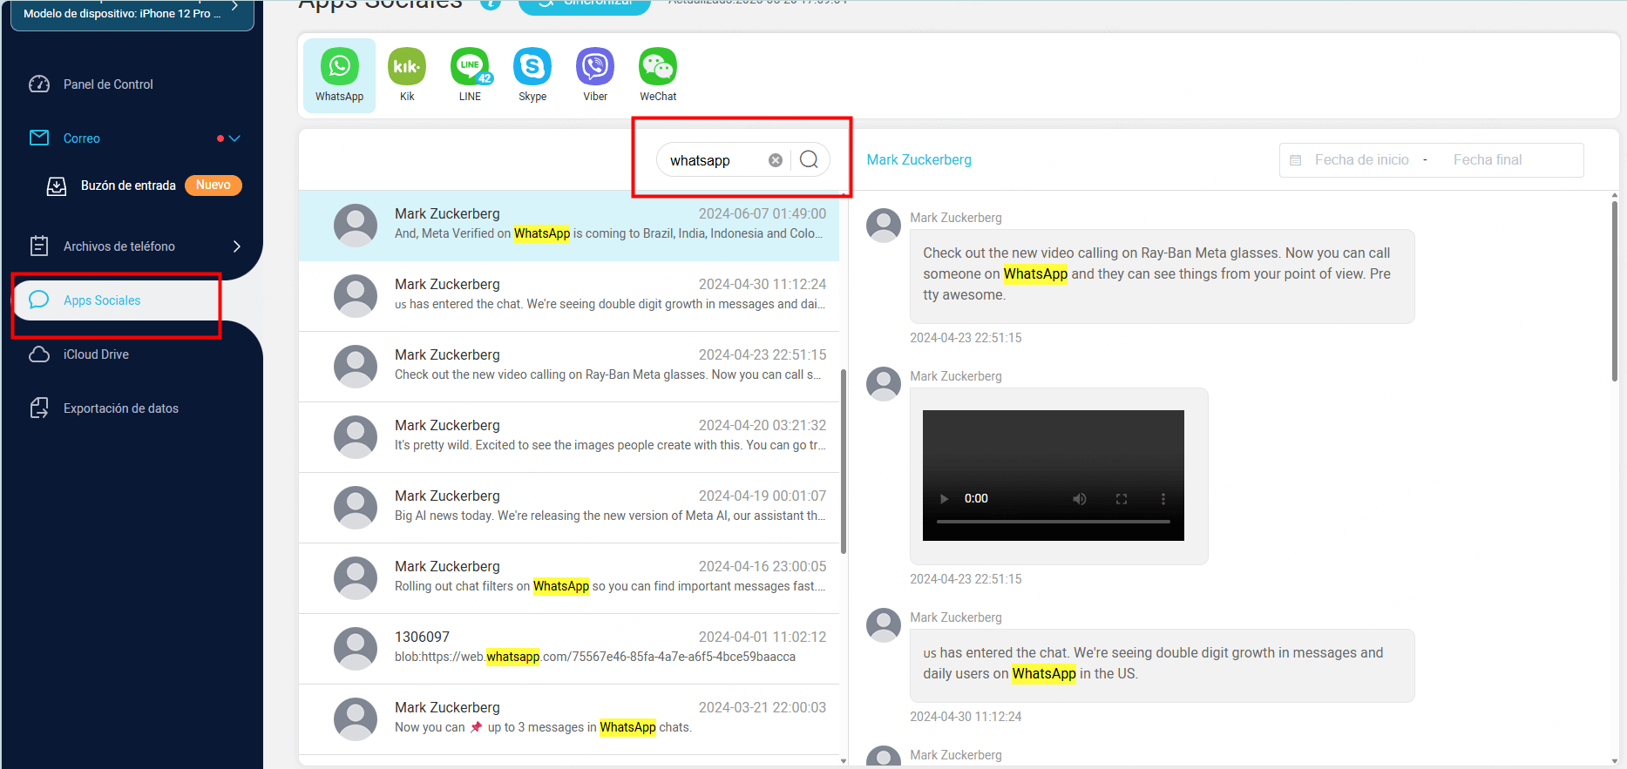Click the magnifier search icon
The height and width of the screenshot is (769, 1627).
(809, 159)
